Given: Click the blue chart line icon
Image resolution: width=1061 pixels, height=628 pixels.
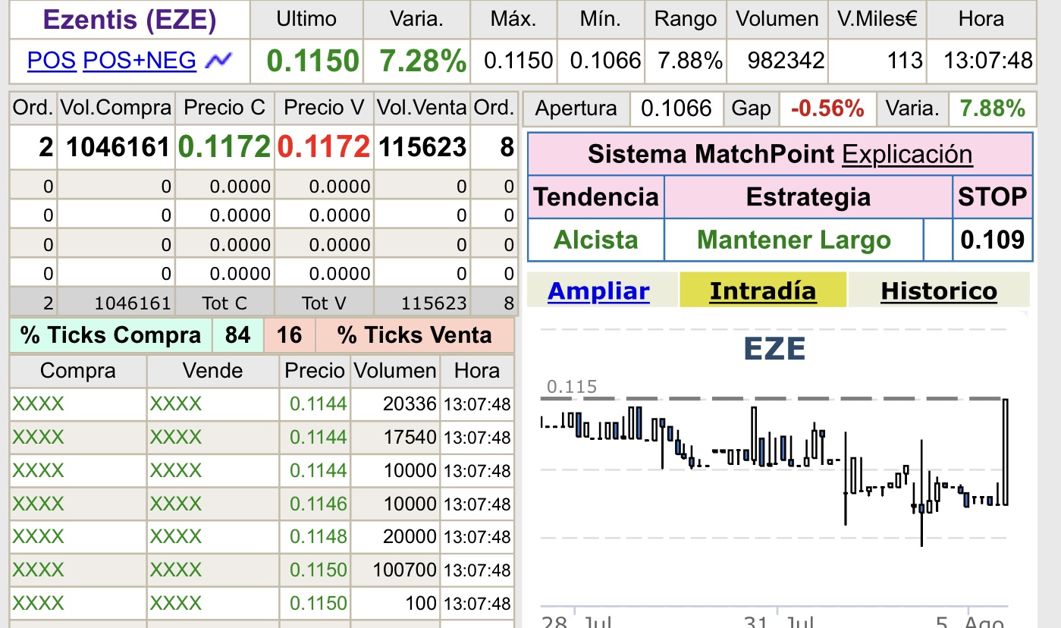Looking at the screenshot, I should (220, 60).
